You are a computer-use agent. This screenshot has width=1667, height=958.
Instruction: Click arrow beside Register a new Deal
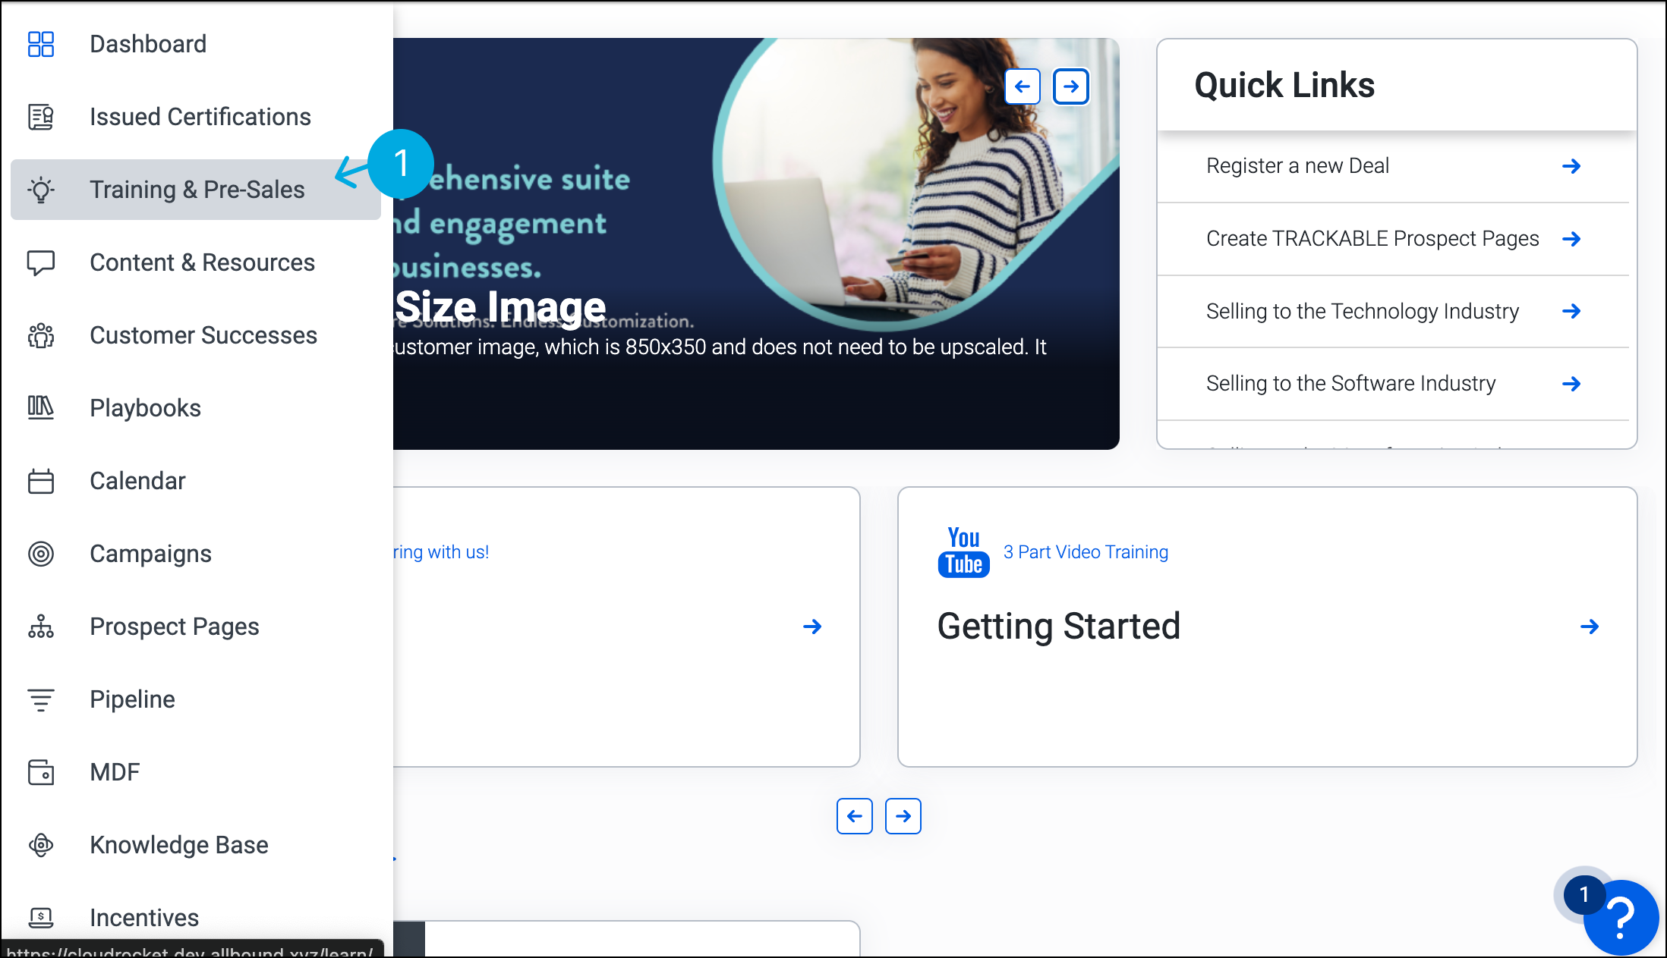[x=1571, y=166]
